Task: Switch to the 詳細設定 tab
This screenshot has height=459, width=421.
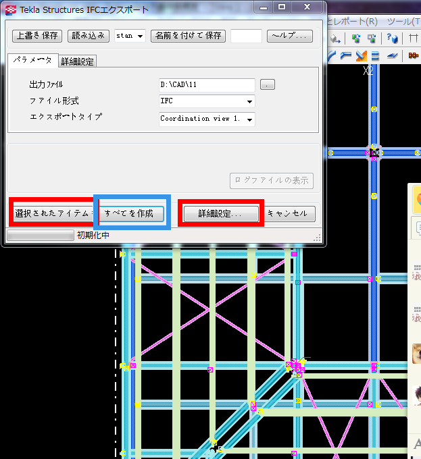Action: point(78,61)
